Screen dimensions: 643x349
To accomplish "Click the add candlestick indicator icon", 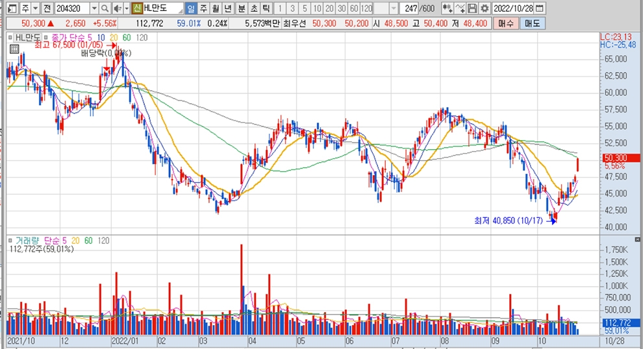I will (448, 8).
